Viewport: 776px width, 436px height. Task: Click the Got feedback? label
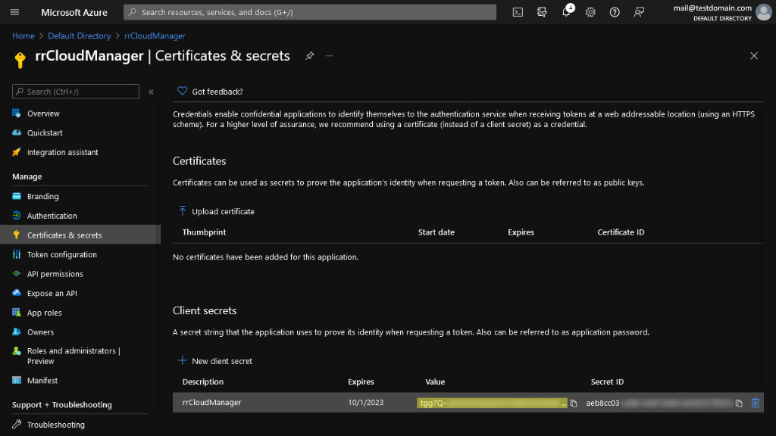pyautogui.click(x=217, y=92)
